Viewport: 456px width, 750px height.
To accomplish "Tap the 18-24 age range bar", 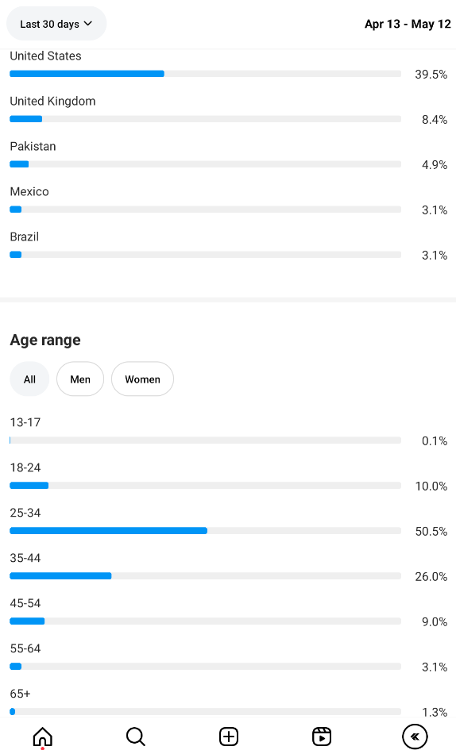I will pos(205,486).
